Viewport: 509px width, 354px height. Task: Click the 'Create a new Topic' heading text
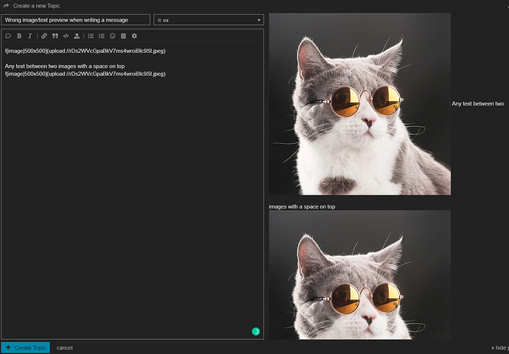[37, 6]
